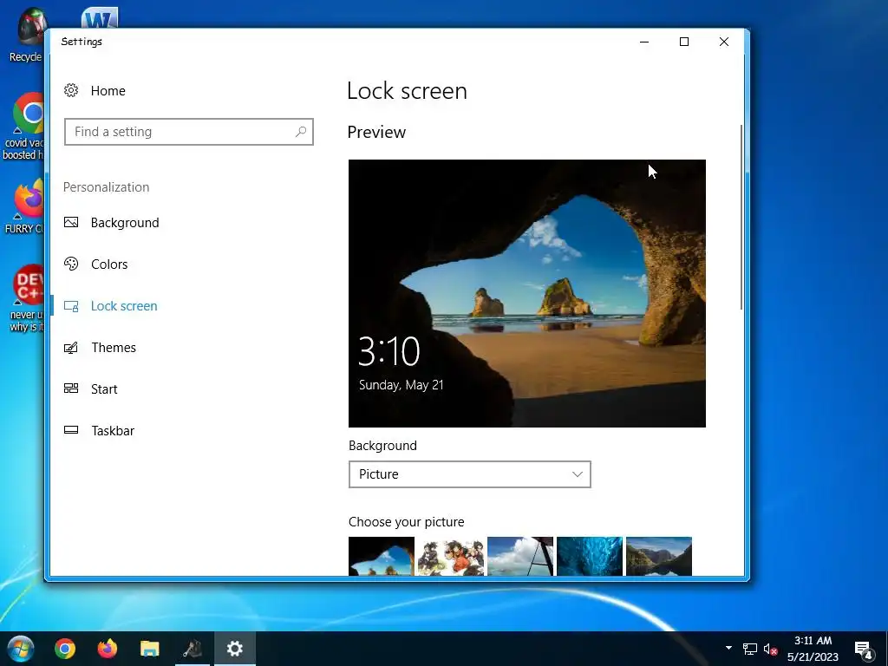
Task: Click the Settings gear taskbar button
Action: pyautogui.click(x=234, y=649)
